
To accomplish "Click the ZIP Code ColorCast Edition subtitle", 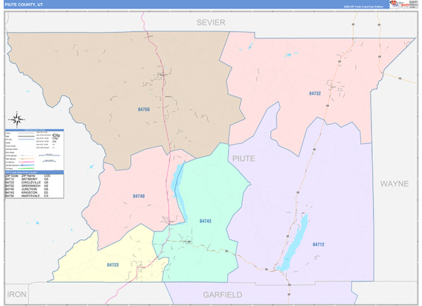I will (364, 6).
